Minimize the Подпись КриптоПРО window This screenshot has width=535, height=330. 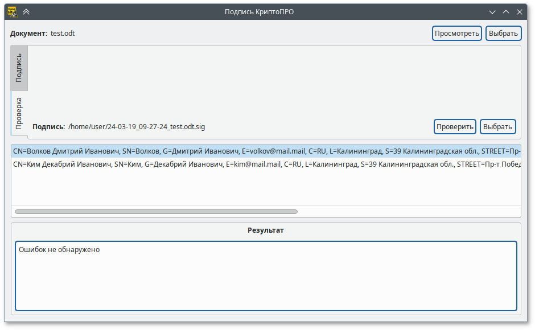(492, 11)
